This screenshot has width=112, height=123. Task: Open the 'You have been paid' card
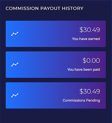(56, 65)
